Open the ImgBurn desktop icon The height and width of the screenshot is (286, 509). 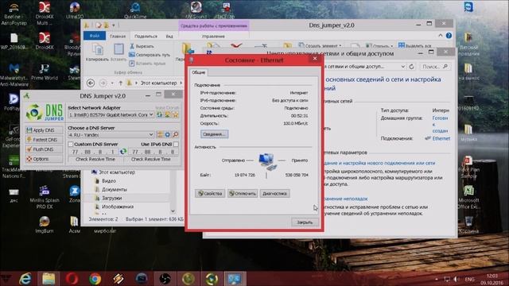pos(45,224)
